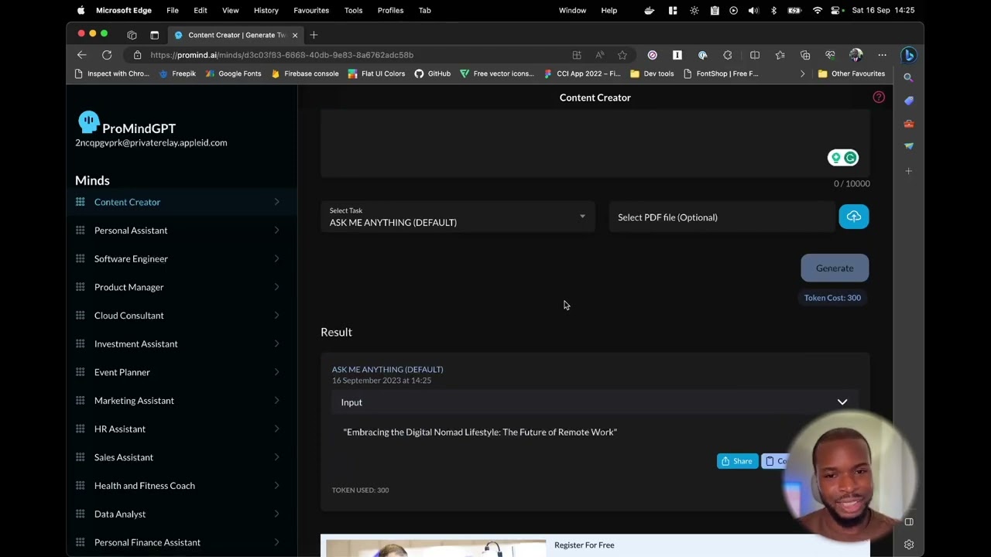
Task: Open browser sidebar search icon
Action: tap(909, 77)
